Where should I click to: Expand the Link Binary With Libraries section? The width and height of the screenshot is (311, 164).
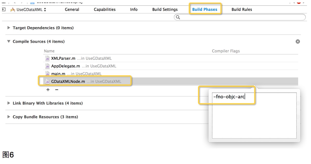(9, 103)
